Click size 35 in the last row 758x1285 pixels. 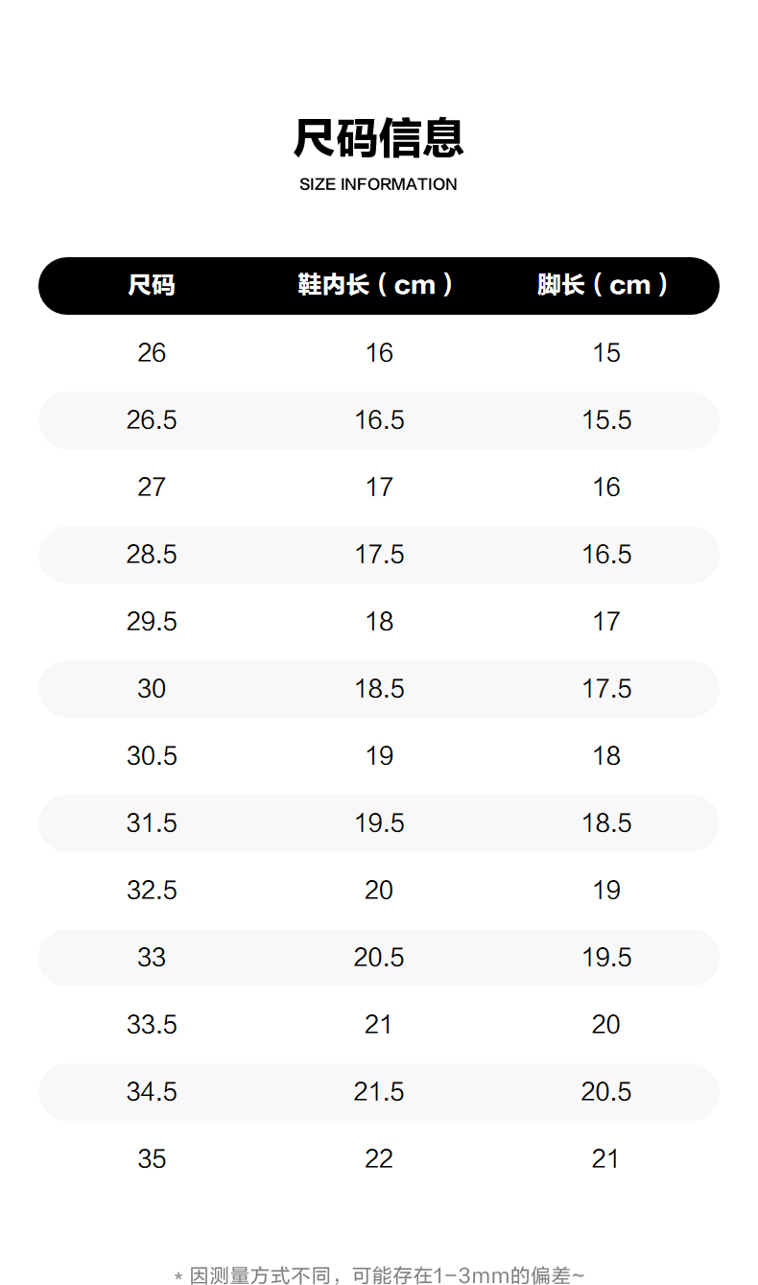152,1159
